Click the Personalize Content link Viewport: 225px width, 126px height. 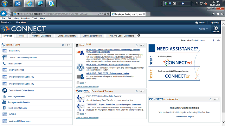pos(194,40)
